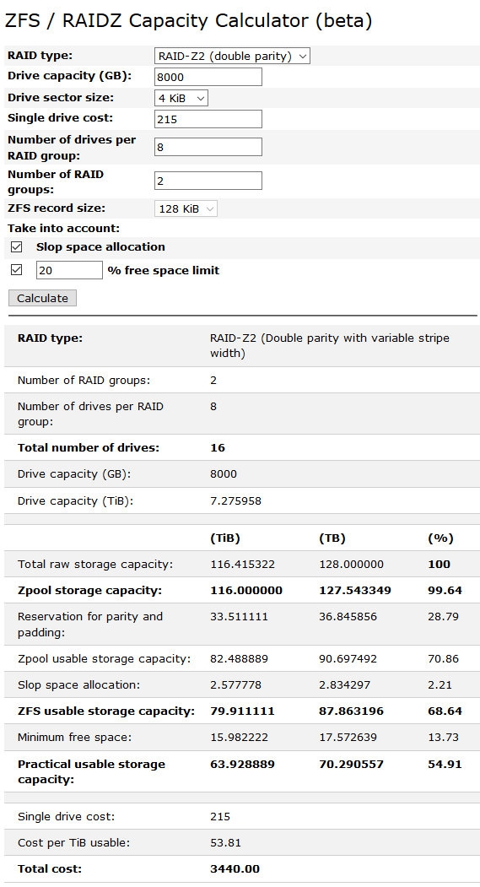Click the (TB) column header in results
Image resolution: width=480 pixels, height=887 pixels.
pyautogui.click(x=332, y=538)
